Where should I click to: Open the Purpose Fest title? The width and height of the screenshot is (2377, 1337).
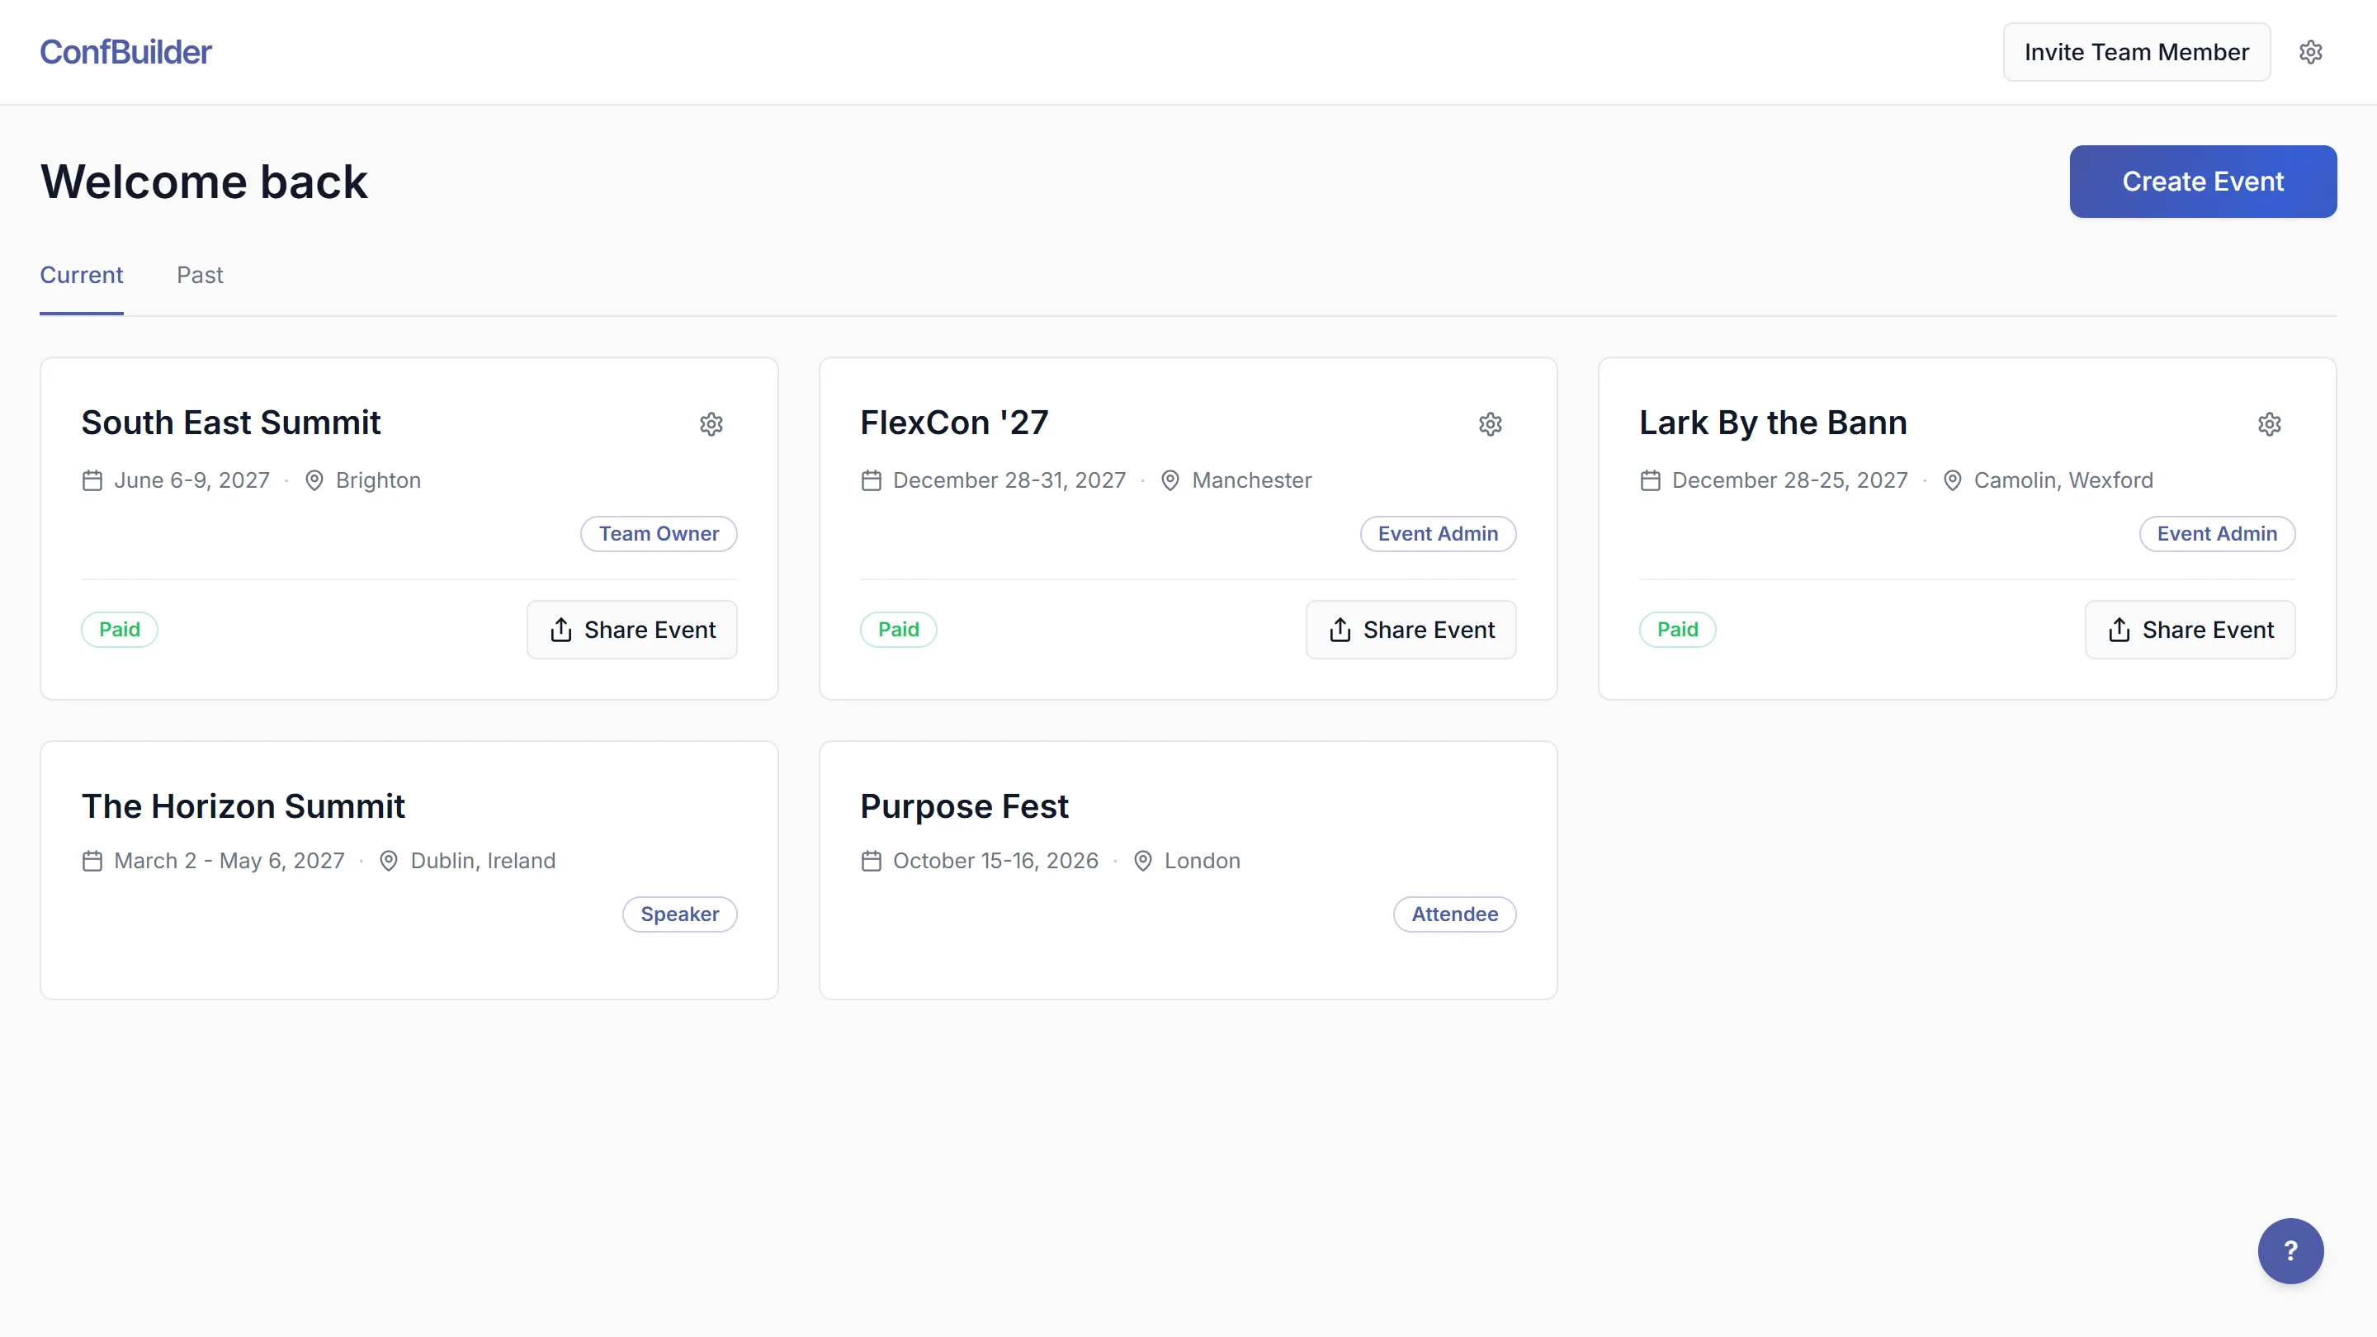964,806
